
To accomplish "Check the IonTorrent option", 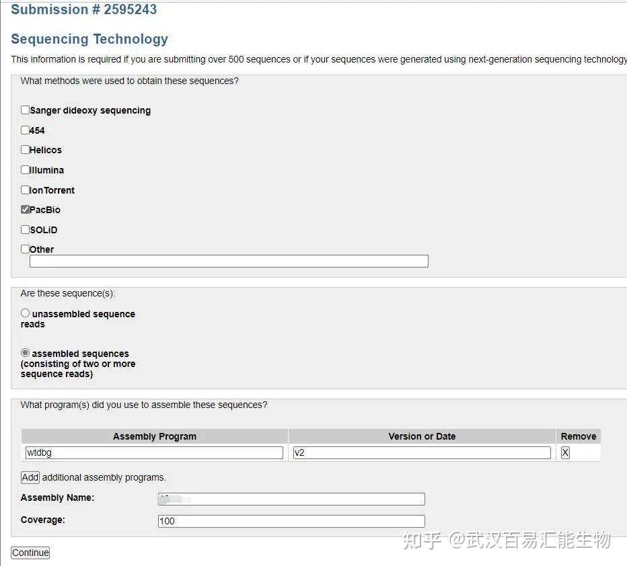I will tap(26, 190).
